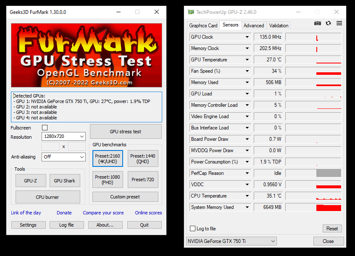Start the GPU stress test
This screenshot has height=256, width=355.
click(x=126, y=132)
